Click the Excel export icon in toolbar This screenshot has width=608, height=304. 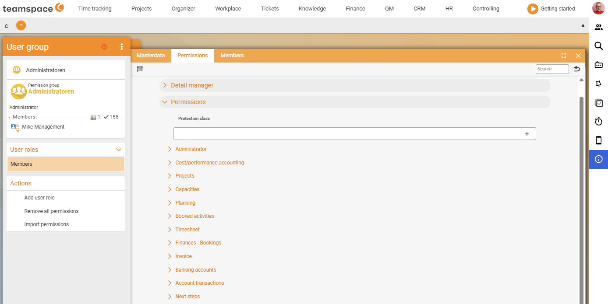(x=140, y=69)
